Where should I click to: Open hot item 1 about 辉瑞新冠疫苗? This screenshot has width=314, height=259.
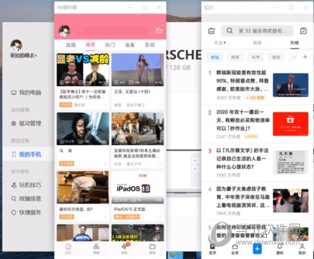[x=257, y=85]
